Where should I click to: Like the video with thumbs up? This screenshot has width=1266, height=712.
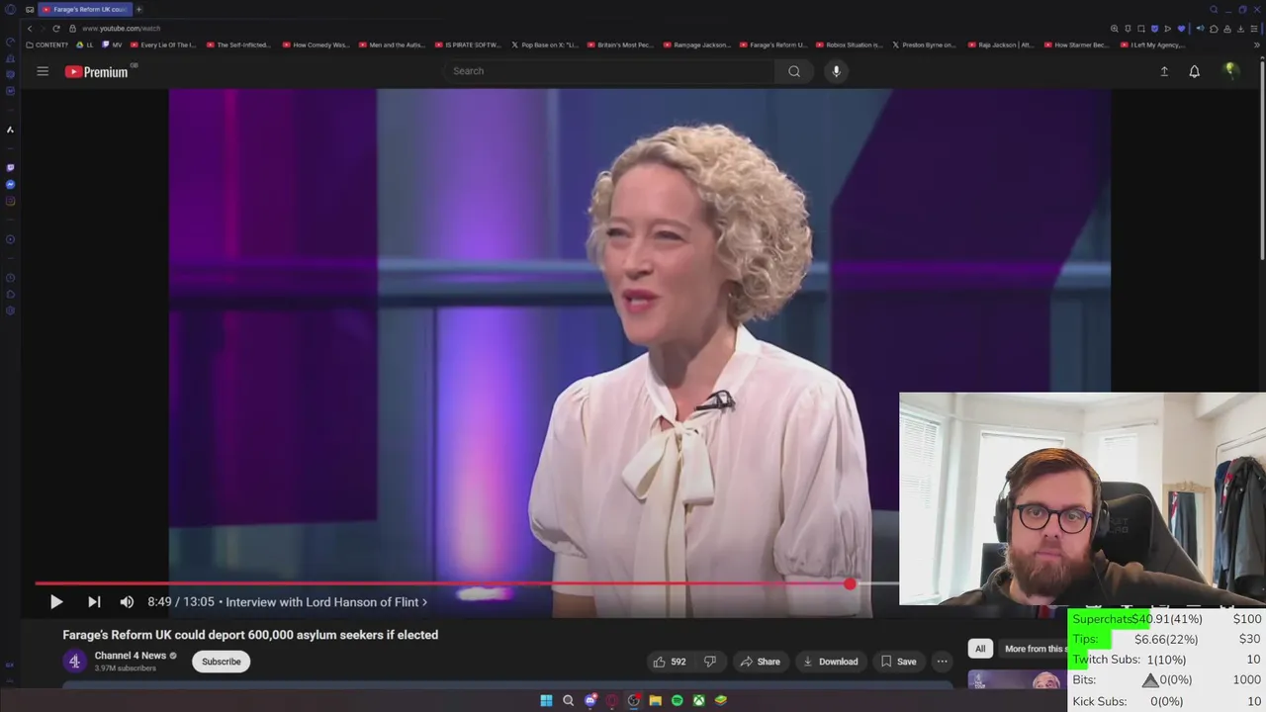click(x=670, y=662)
